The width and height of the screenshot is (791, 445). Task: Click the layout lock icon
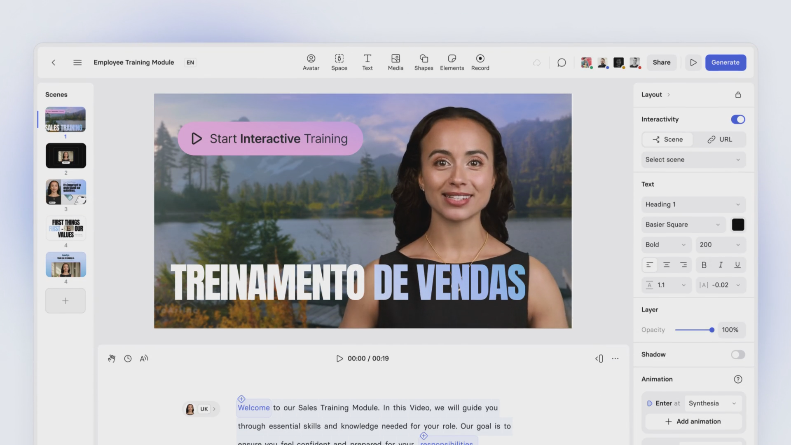[738, 95]
